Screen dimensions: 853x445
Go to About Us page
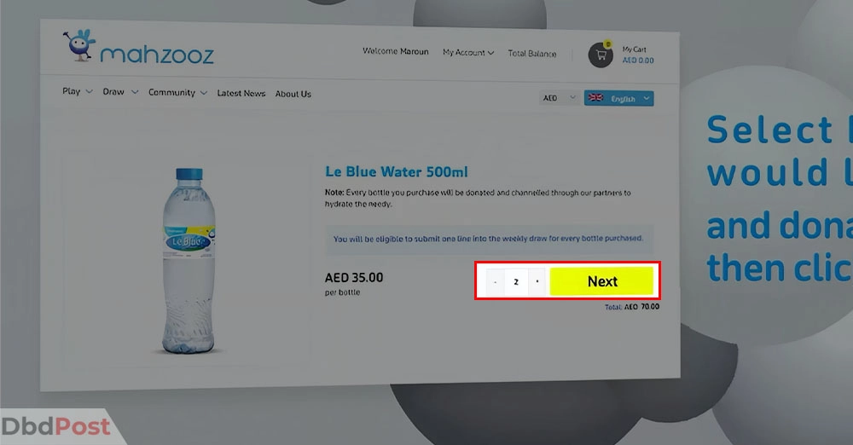click(x=293, y=94)
